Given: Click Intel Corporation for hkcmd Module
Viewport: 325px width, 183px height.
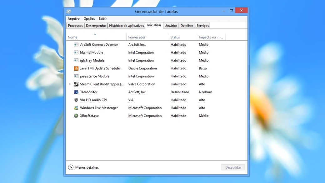Looking at the screenshot, I should click(141, 53).
